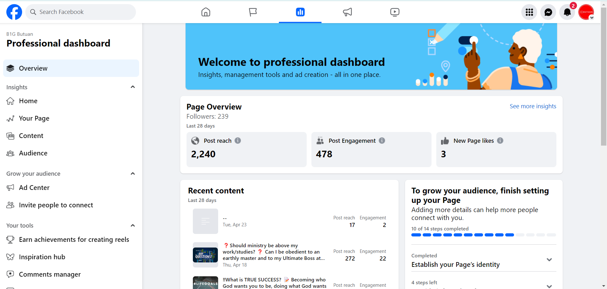Click the New Page likes info icon
The width and height of the screenshot is (607, 289).
(x=500, y=141)
